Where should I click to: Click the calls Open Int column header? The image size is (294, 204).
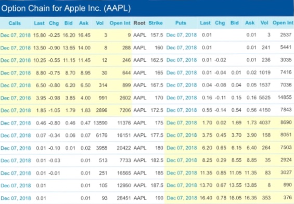120,23
